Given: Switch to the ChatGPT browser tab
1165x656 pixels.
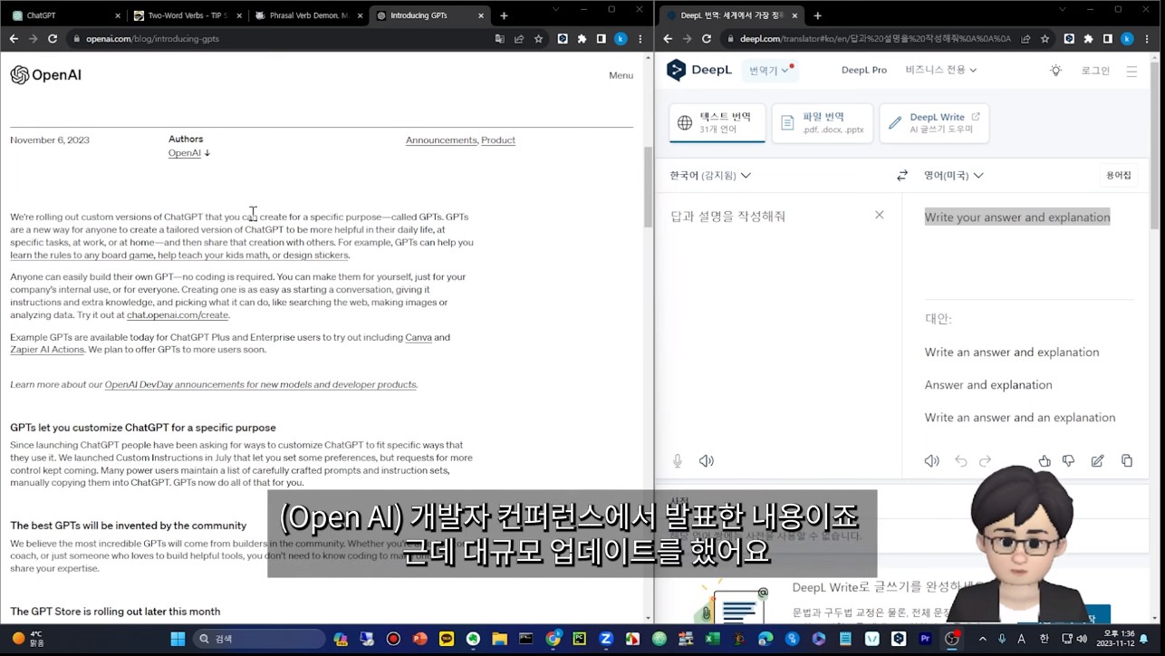Looking at the screenshot, I should click(x=65, y=15).
